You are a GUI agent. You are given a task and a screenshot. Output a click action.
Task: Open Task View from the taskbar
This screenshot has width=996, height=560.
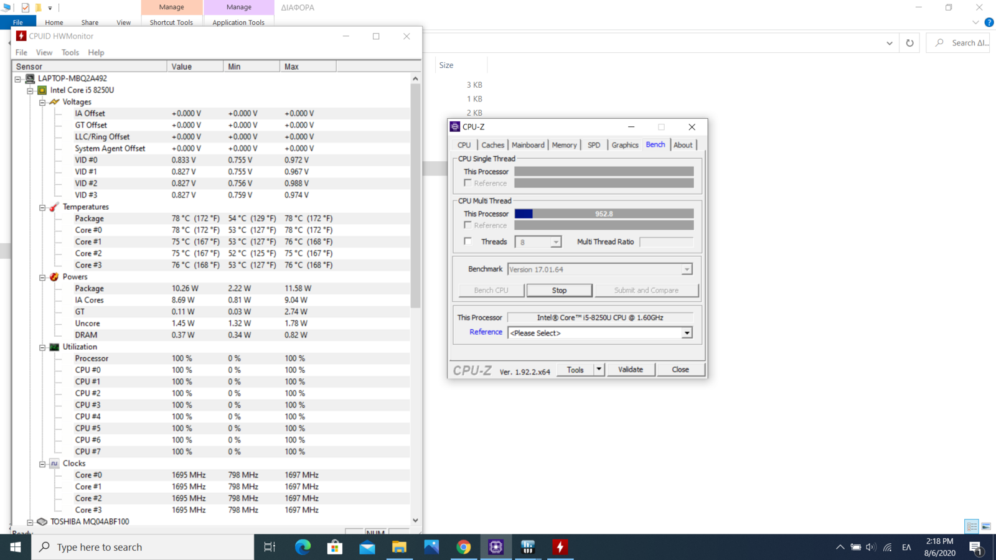270,547
